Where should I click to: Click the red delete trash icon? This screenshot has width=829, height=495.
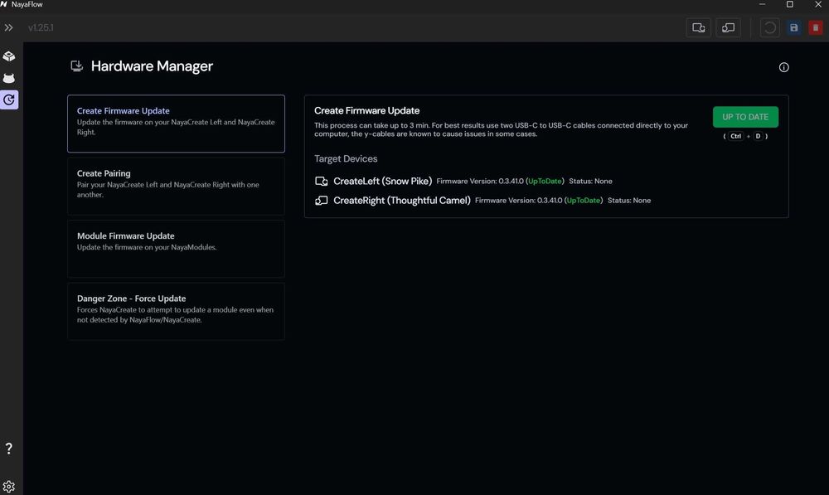pyautogui.click(x=816, y=27)
